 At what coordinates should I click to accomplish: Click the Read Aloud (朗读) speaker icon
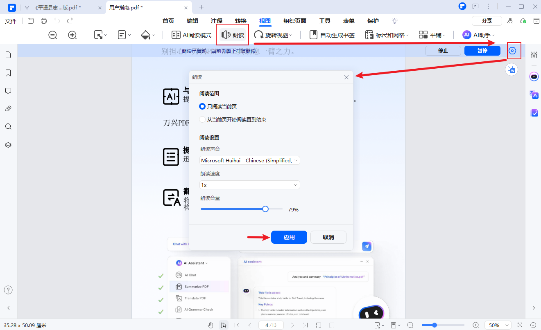point(226,35)
